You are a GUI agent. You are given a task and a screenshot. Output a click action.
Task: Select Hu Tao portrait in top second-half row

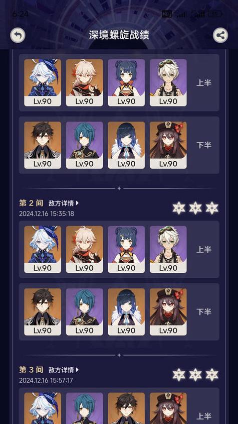coord(168,145)
